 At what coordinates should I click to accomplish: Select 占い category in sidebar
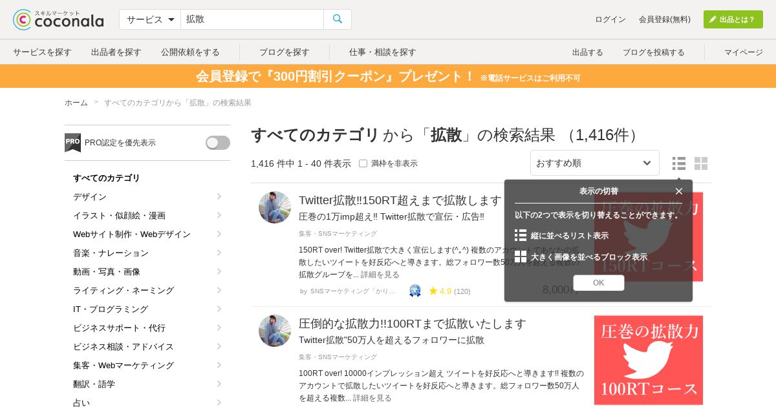pyautogui.click(x=81, y=402)
